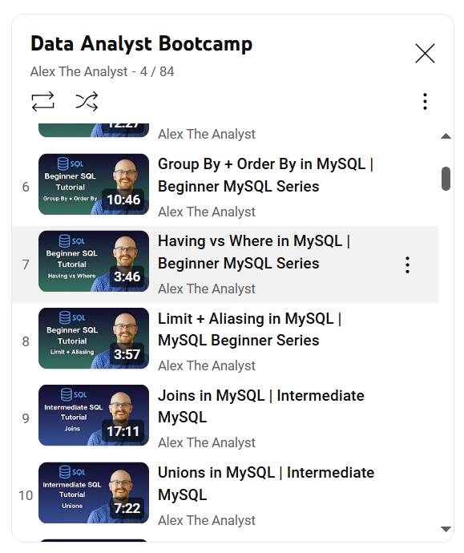Image resolution: width=464 pixels, height=553 pixels.
Task: Open playlist options three-dot menu
Action: [x=425, y=102]
